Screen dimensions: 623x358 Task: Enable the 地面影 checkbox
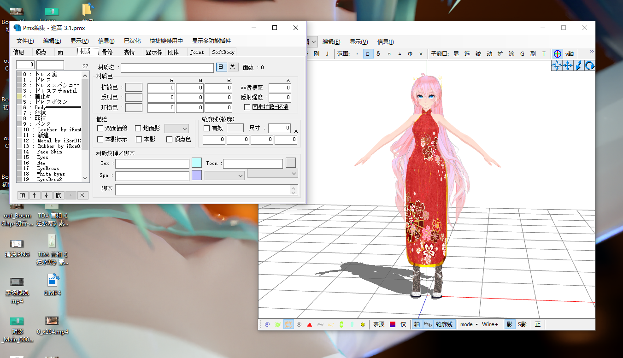[138, 129]
